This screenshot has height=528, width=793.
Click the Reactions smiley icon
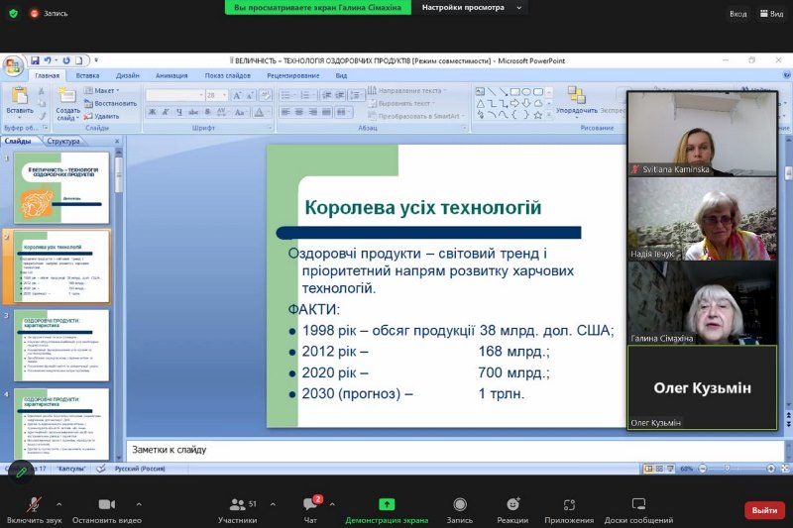(512, 505)
